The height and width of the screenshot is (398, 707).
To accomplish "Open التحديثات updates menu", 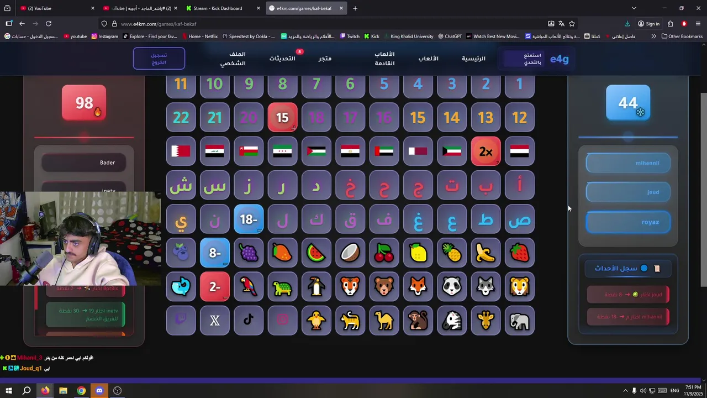I will (x=282, y=59).
